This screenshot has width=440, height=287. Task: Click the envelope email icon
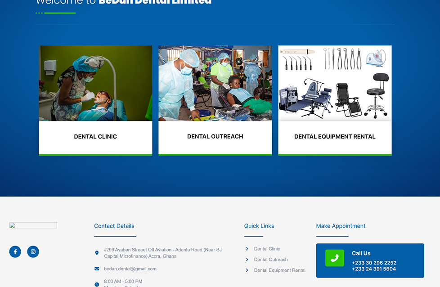pos(97,269)
